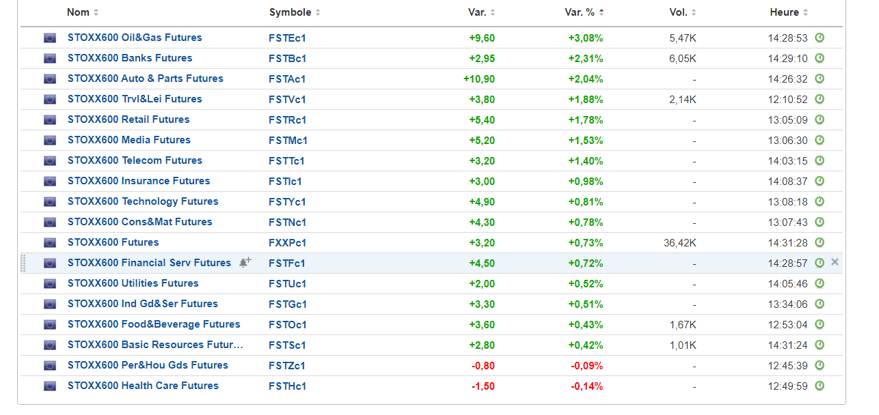This screenshot has width=879, height=415.
Task: Click the EU flag icon beside Media Futures
Action: 50,141
